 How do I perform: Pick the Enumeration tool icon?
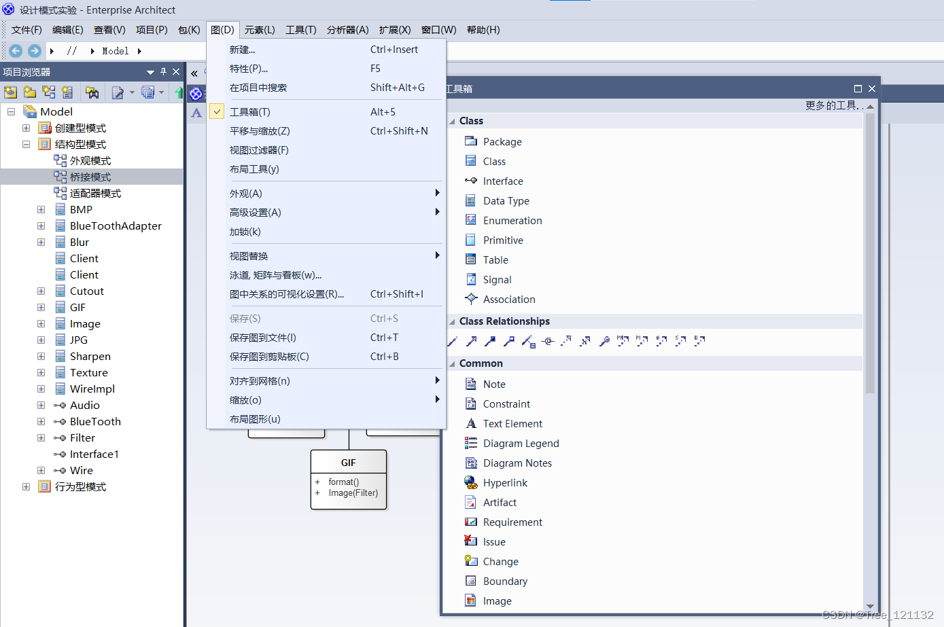471,220
